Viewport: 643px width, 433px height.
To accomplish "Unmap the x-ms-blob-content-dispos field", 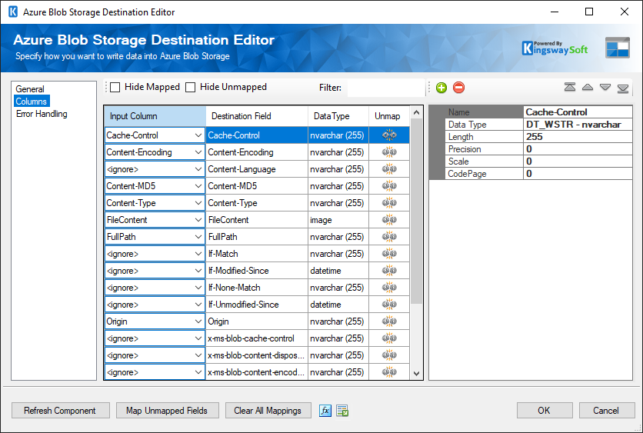I will [389, 355].
